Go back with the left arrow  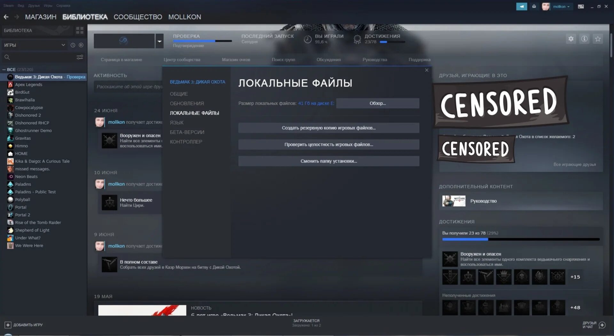click(x=6, y=17)
